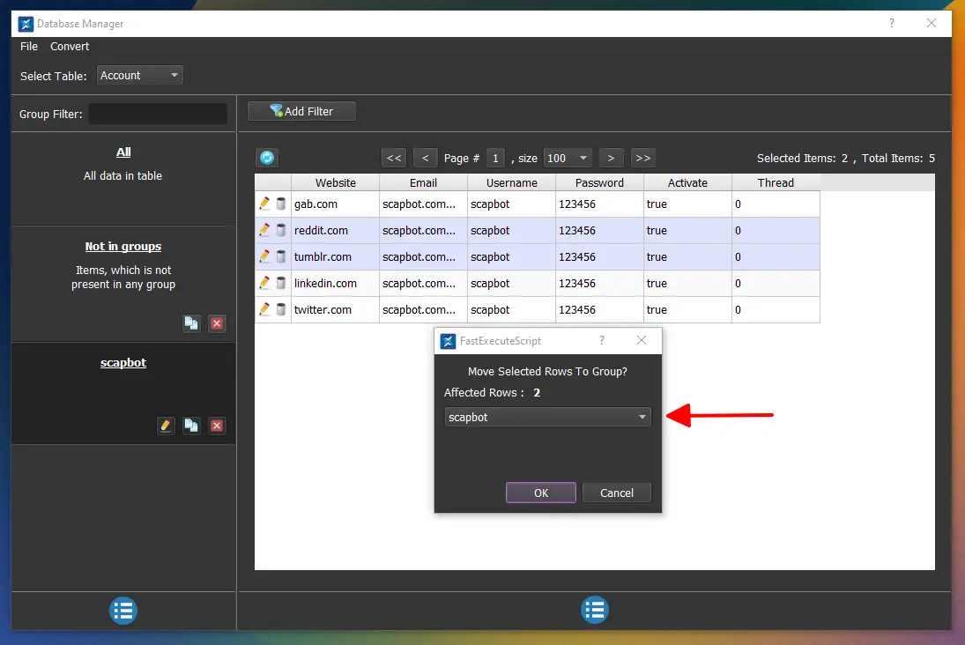This screenshot has width=965, height=645.
Task: Expand the scapbot group dropdown in dialog
Action: pyautogui.click(x=547, y=418)
